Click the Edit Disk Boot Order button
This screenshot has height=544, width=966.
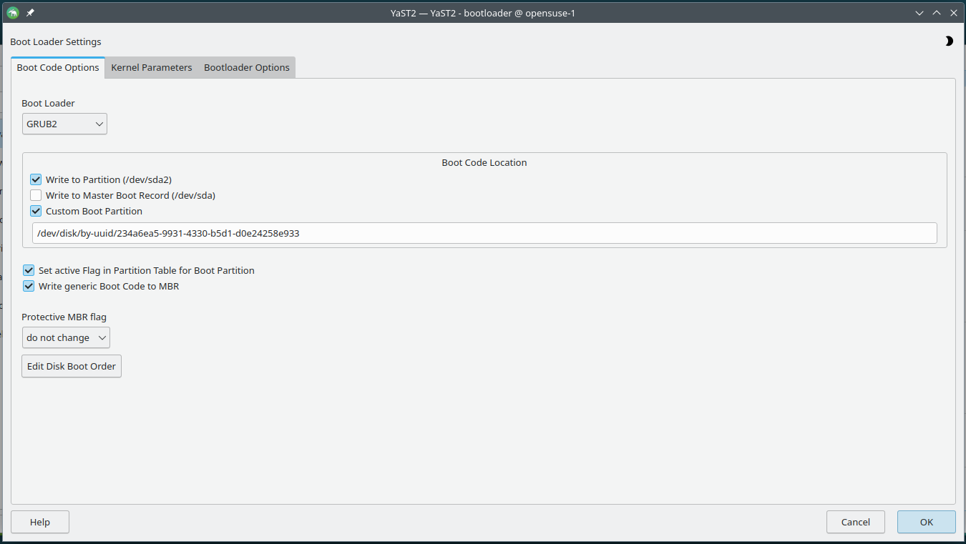point(72,367)
